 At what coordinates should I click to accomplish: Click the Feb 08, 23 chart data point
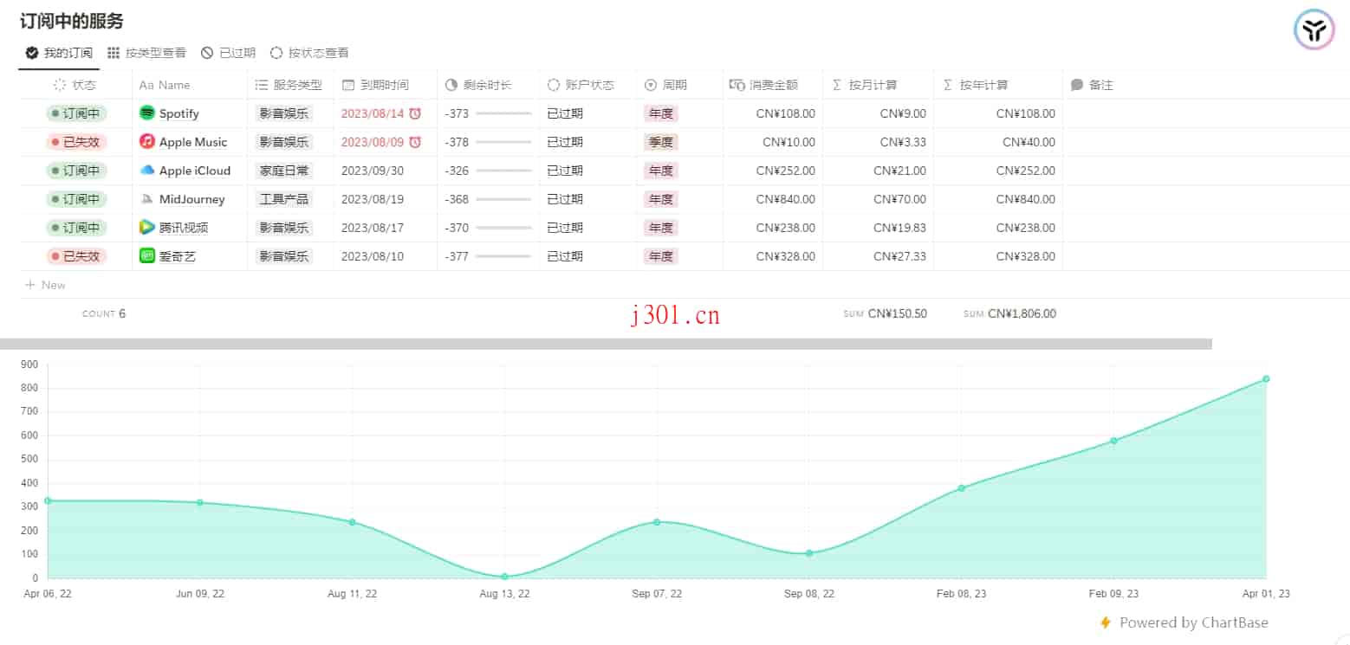click(x=961, y=488)
